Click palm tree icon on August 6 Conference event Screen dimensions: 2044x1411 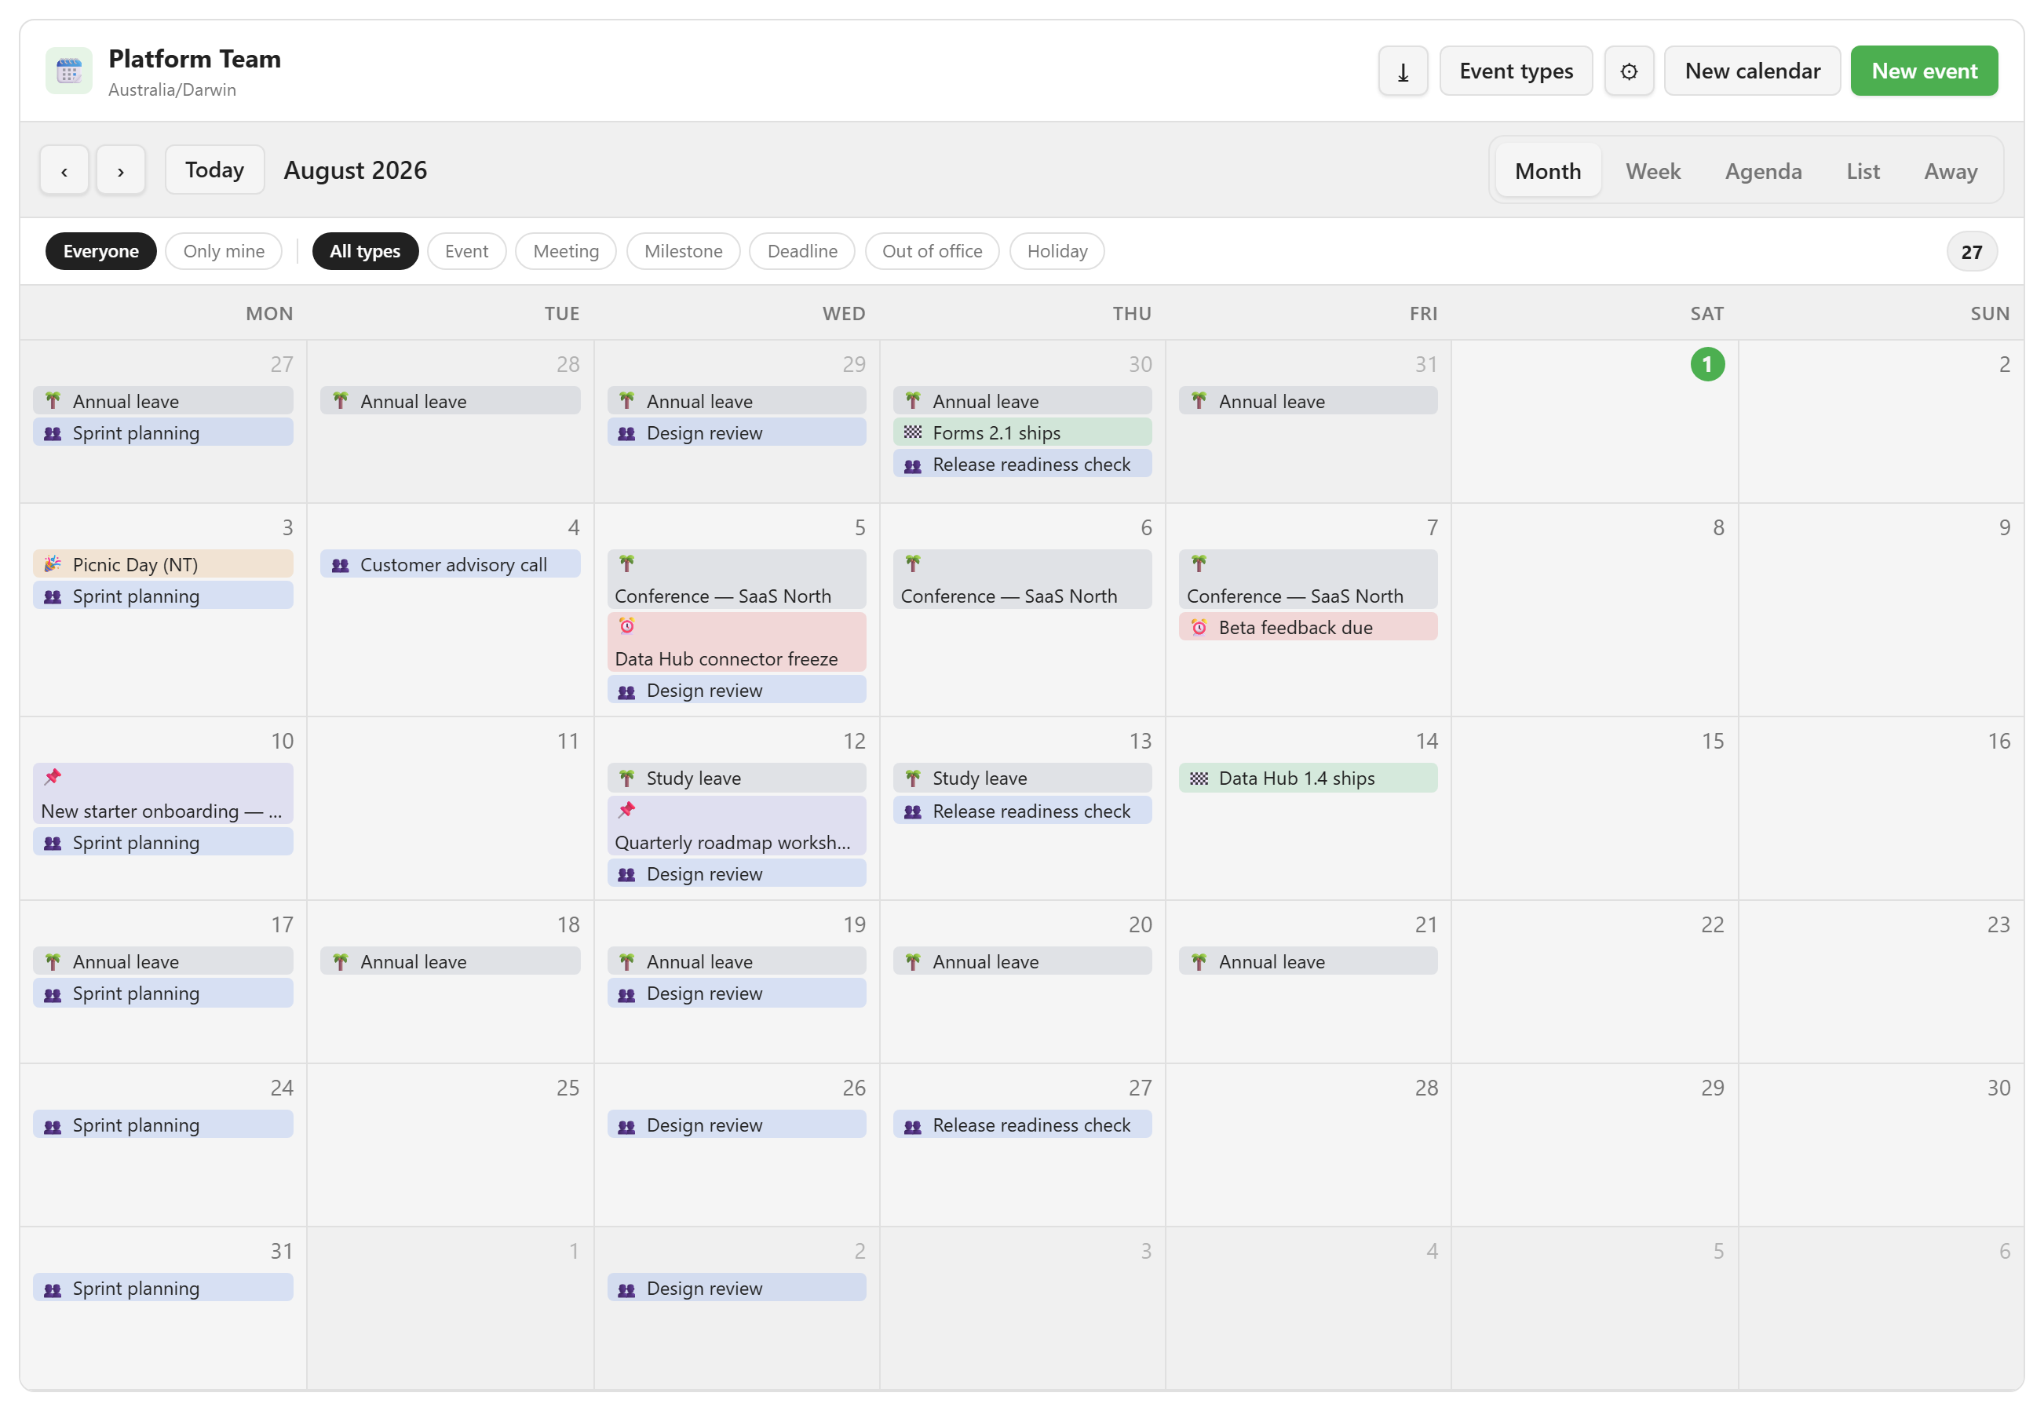pyautogui.click(x=912, y=563)
